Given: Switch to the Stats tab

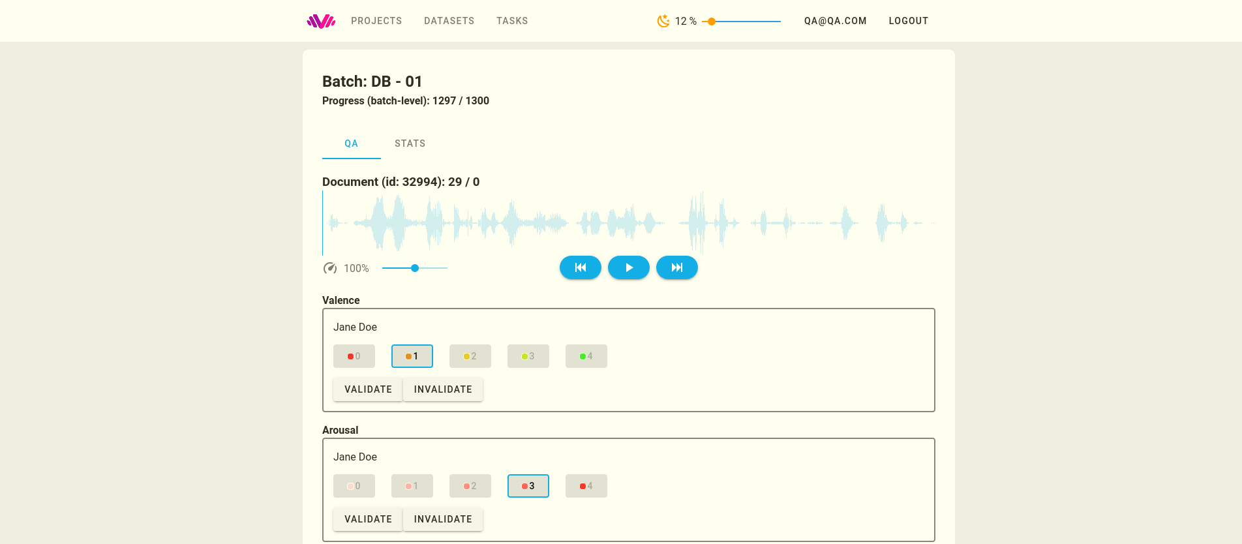Looking at the screenshot, I should point(410,144).
